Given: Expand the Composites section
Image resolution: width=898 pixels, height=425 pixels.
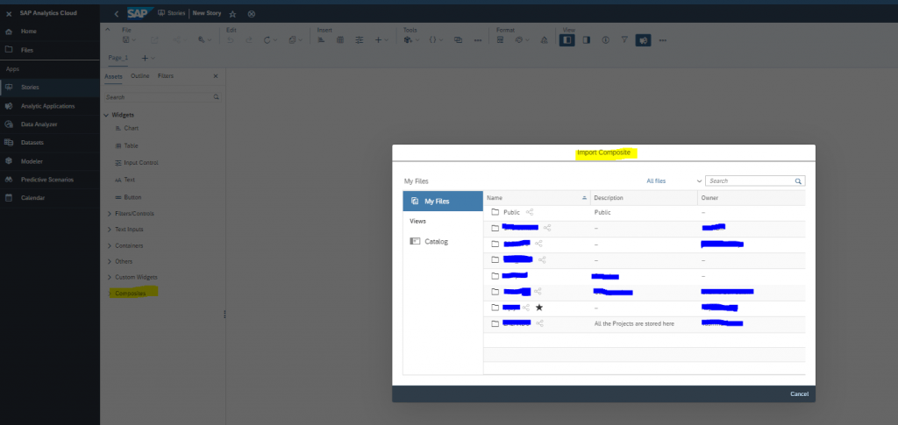Looking at the screenshot, I should point(110,293).
